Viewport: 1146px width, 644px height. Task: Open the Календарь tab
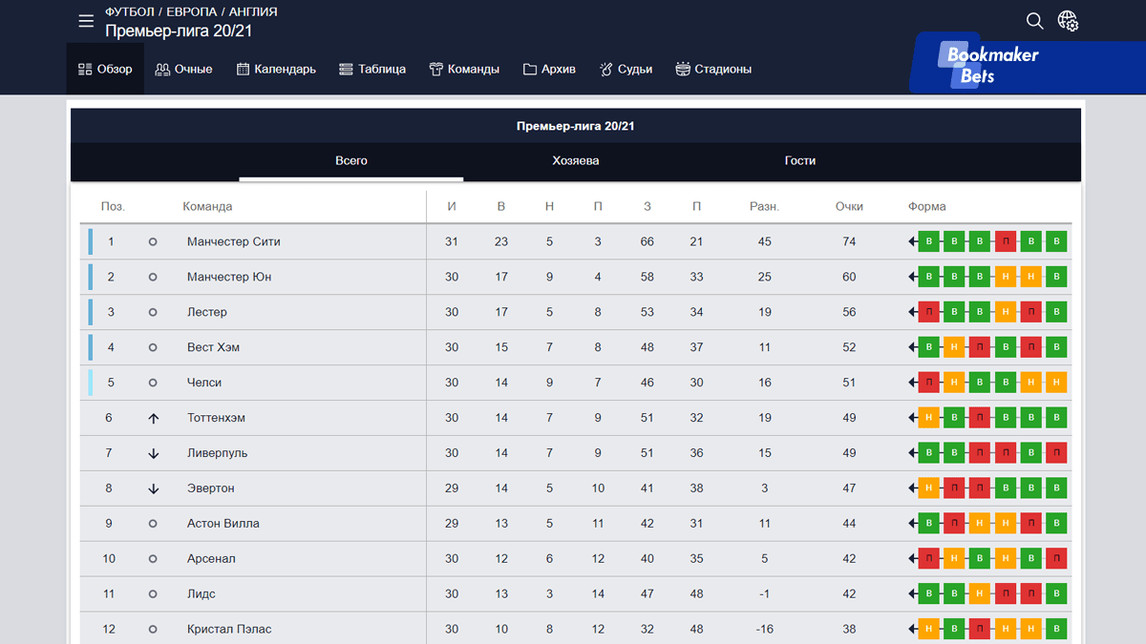[276, 69]
